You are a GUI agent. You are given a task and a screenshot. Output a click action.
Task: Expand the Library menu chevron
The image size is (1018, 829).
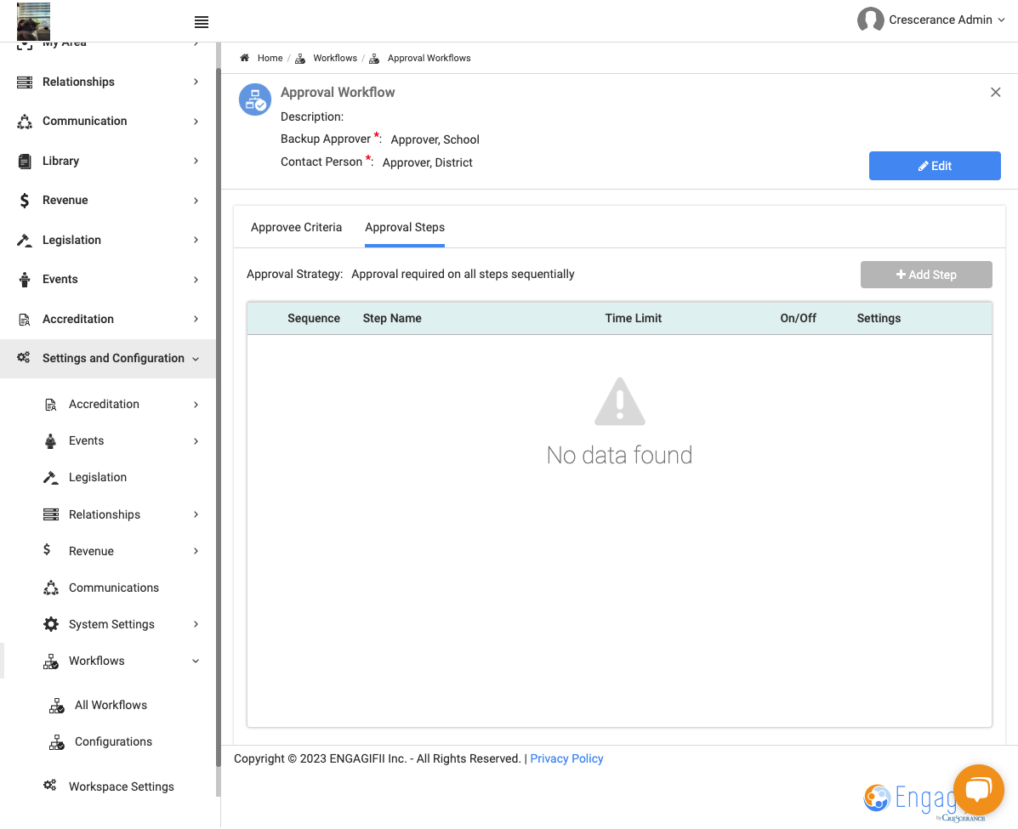[196, 161]
